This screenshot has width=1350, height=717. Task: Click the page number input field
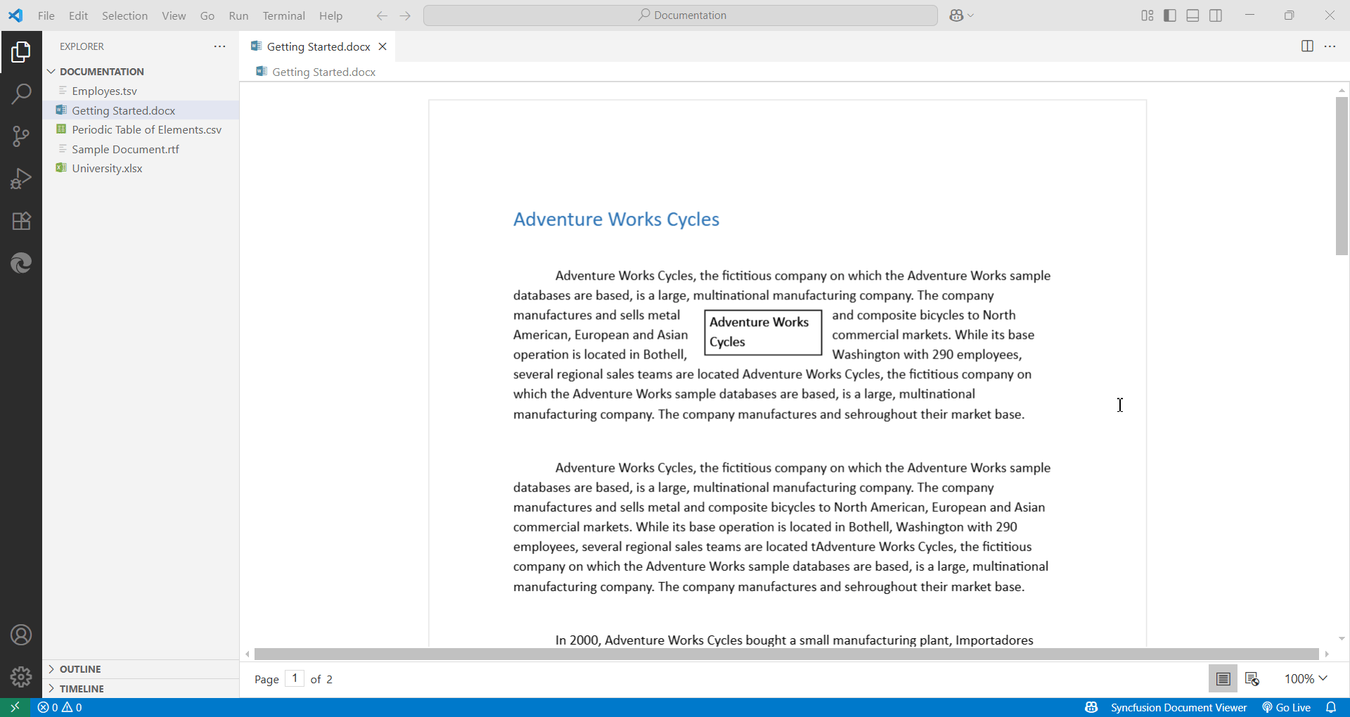point(295,678)
